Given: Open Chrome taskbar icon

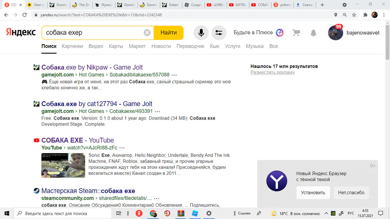Looking at the screenshot, I should coord(153,213).
